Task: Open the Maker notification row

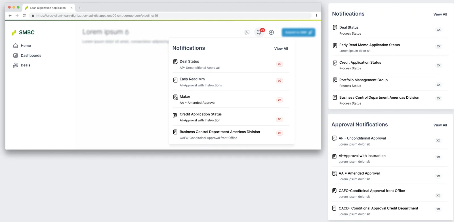Action: 231,99
